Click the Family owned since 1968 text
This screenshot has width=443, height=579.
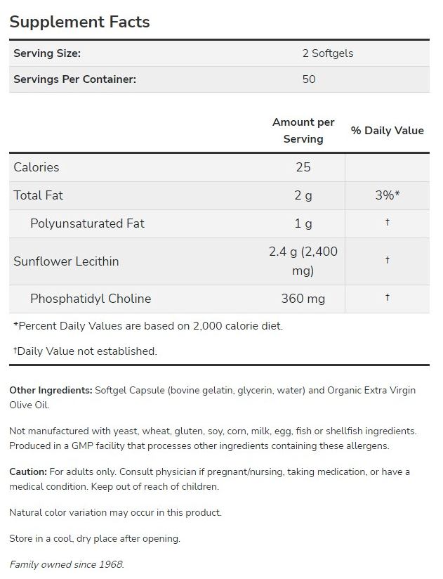pyautogui.click(x=67, y=564)
